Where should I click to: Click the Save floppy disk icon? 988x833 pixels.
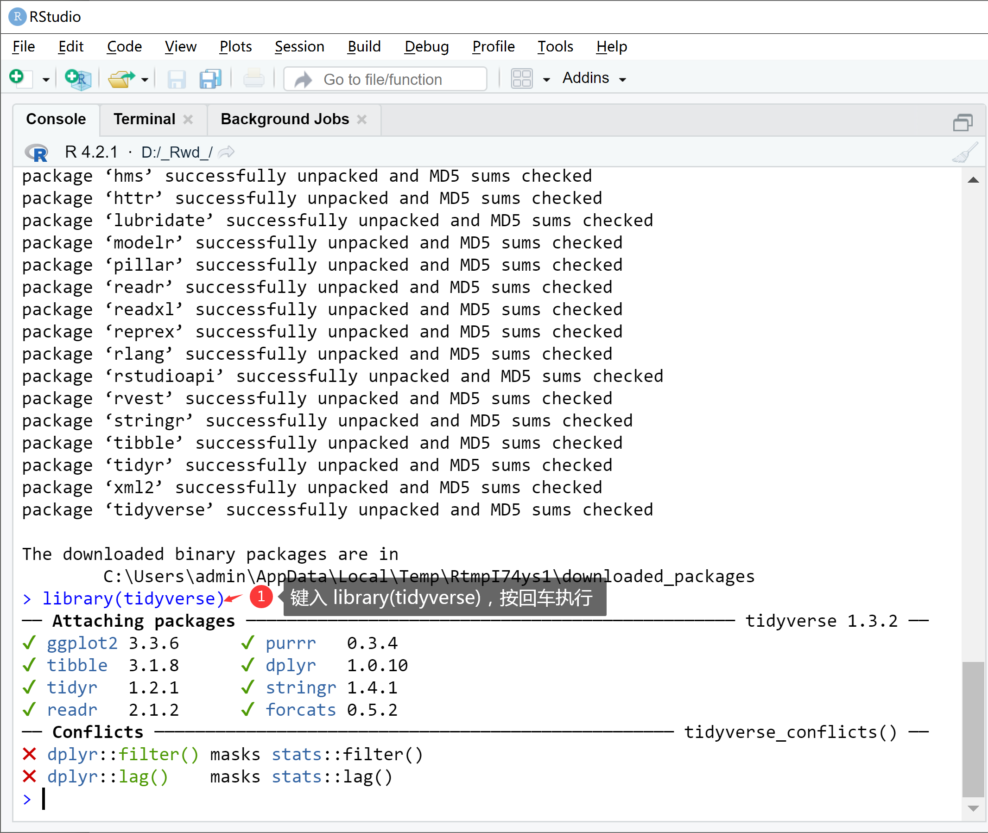point(177,79)
